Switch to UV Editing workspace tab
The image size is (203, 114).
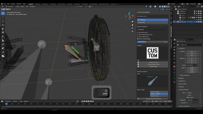[53, 4]
